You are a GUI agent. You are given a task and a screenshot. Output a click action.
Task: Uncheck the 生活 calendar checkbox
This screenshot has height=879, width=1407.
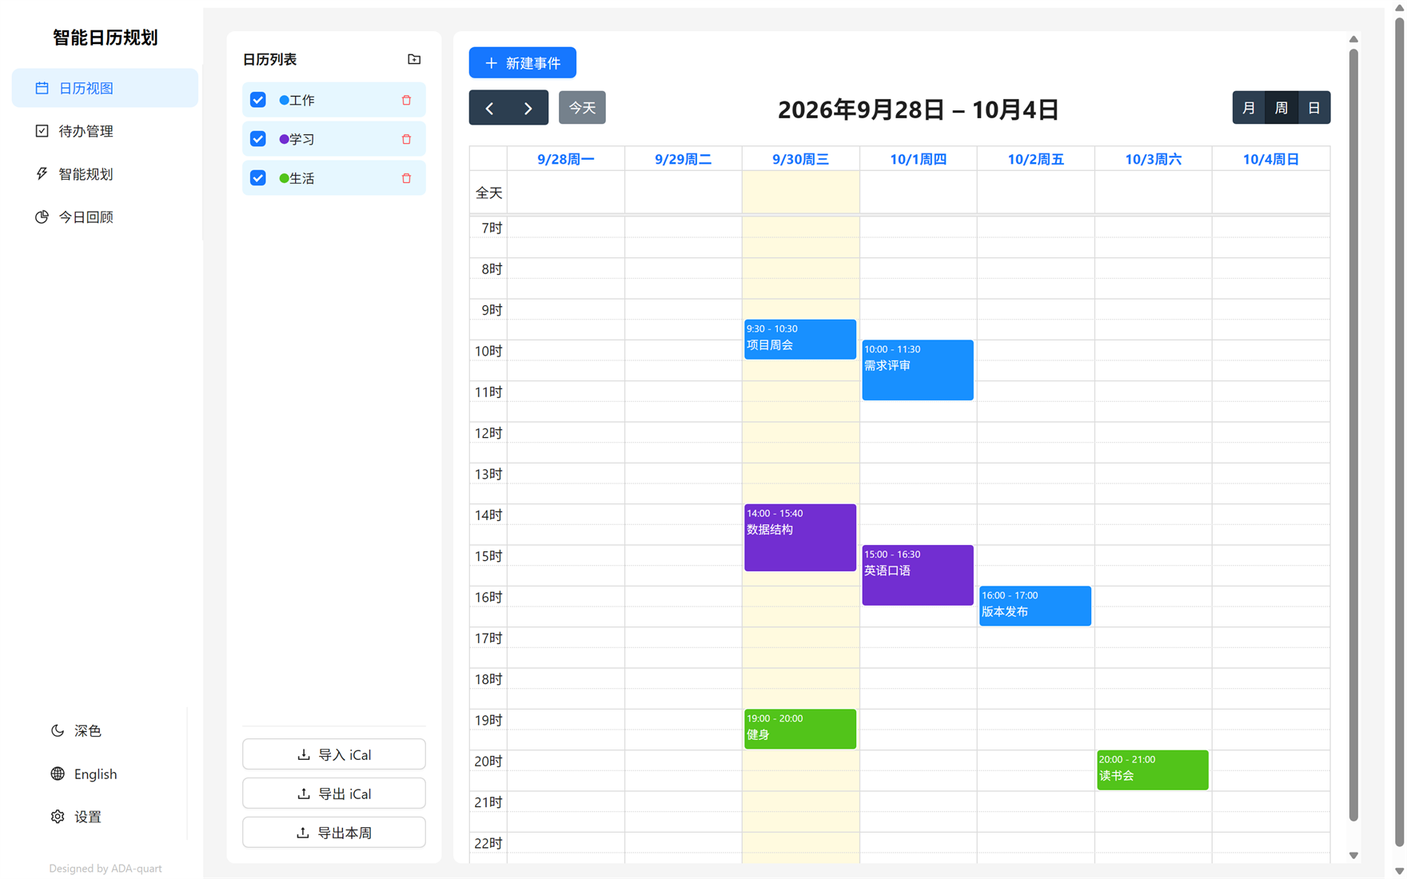(257, 178)
